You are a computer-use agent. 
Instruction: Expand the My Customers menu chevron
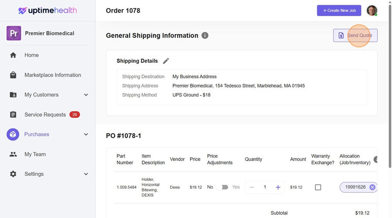tap(86, 95)
